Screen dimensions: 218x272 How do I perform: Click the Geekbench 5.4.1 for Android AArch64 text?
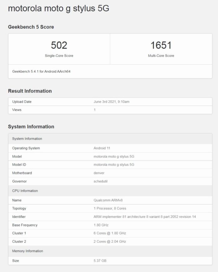(41, 72)
